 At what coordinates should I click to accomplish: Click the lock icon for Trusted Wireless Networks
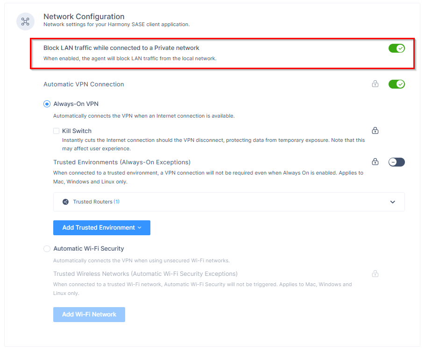pyautogui.click(x=375, y=274)
